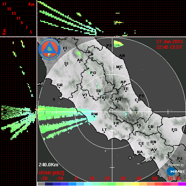
Task: Click the 27 Jun 2015 date text
Action: coord(170,42)
